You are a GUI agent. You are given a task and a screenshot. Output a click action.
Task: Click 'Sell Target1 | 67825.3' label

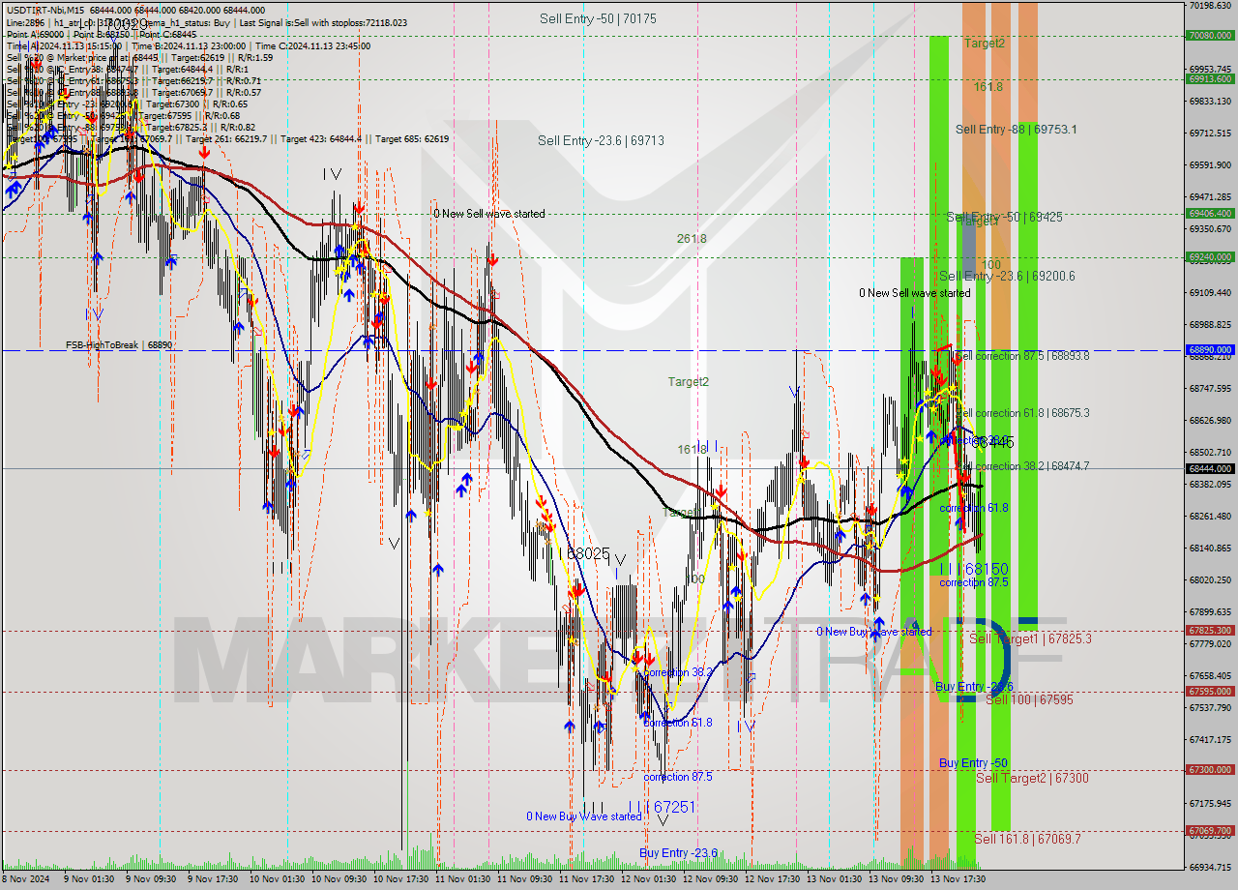pos(1030,638)
